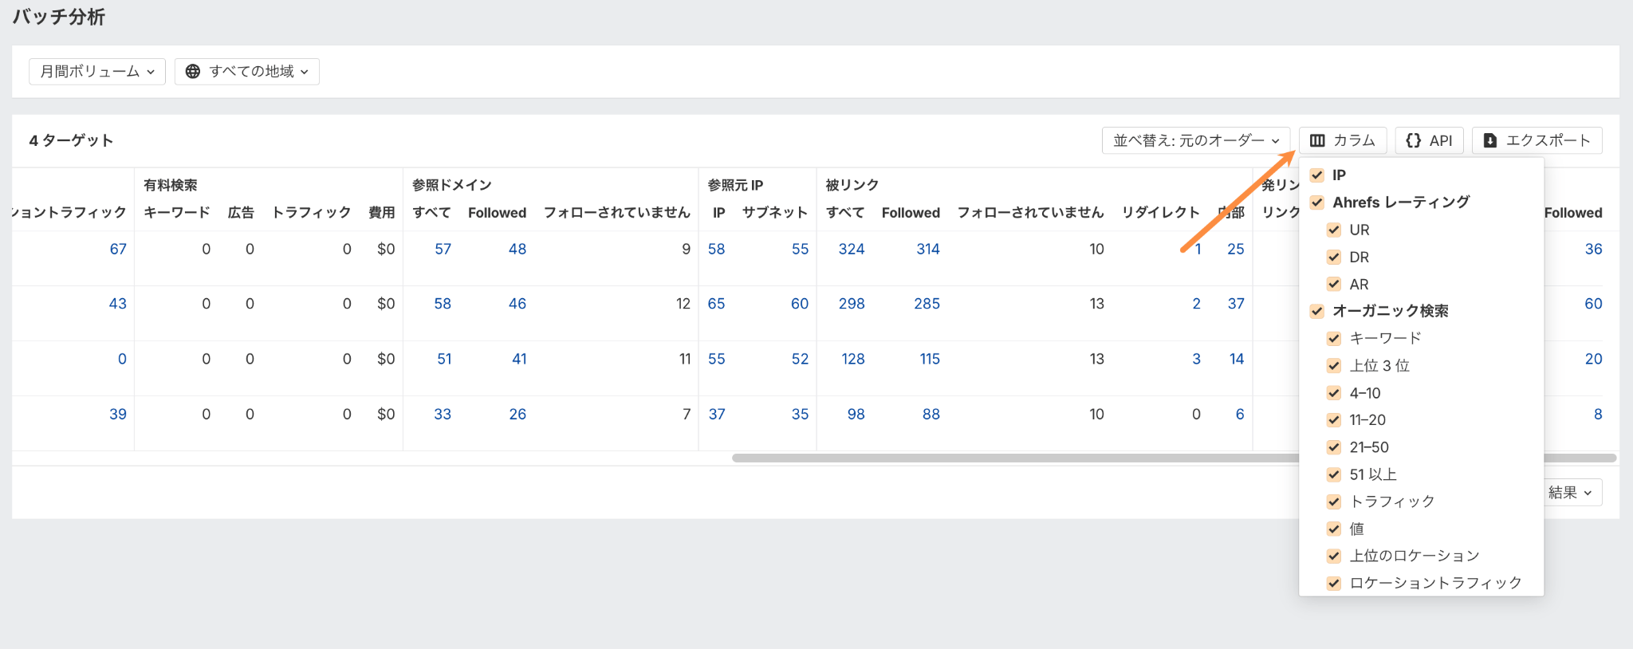Disable the UR column checkbox
Viewport: 1633px width, 649px height.
(x=1334, y=230)
